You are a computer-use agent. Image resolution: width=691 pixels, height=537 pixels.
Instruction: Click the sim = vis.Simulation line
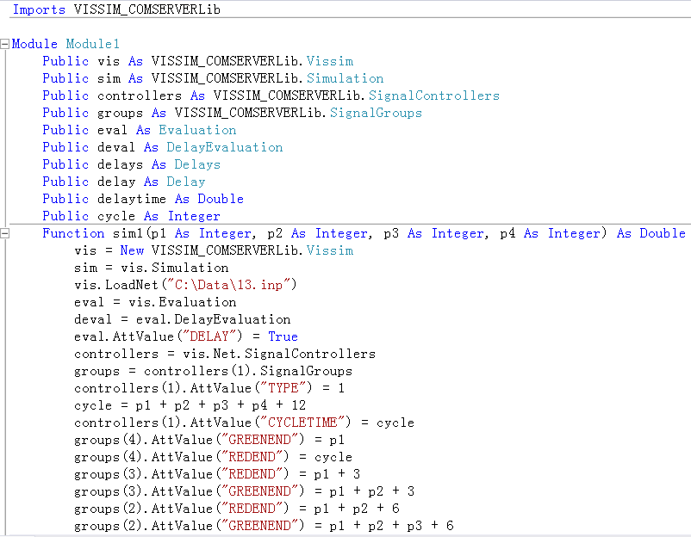coord(152,268)
